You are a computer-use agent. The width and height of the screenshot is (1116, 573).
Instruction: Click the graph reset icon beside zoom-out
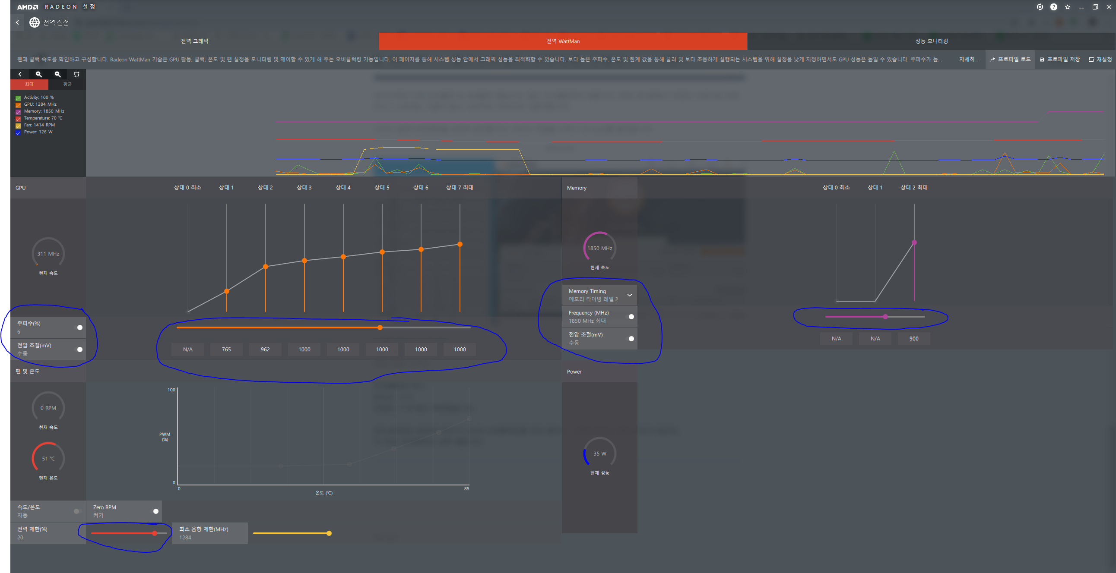[x=77, y=74]
